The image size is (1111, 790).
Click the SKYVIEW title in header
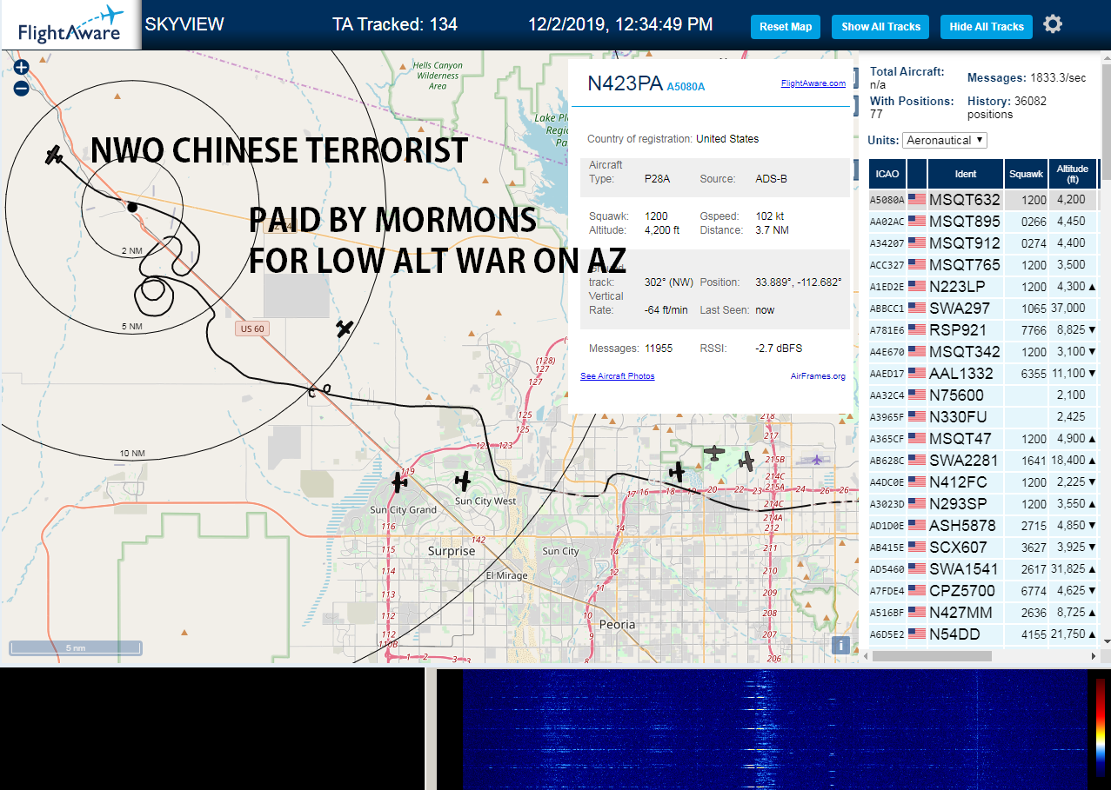coord(184,24)
